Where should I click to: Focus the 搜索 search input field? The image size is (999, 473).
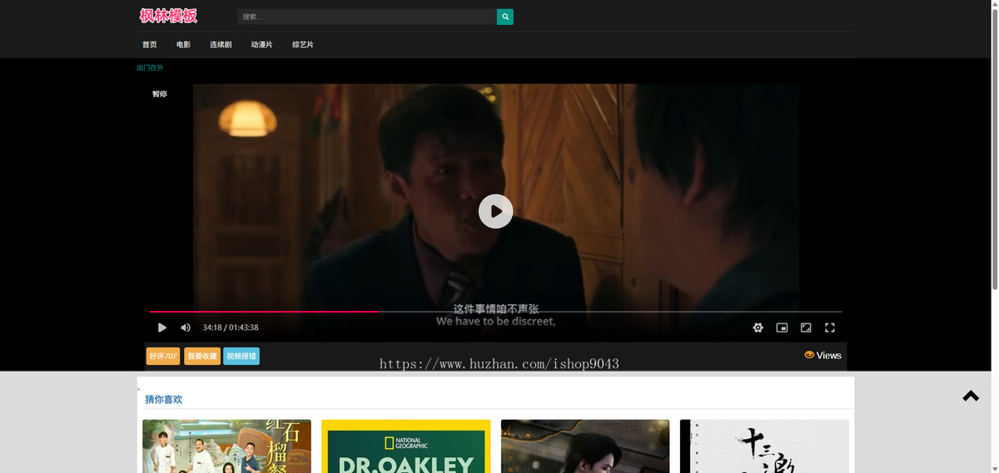[x=367, y=17]
